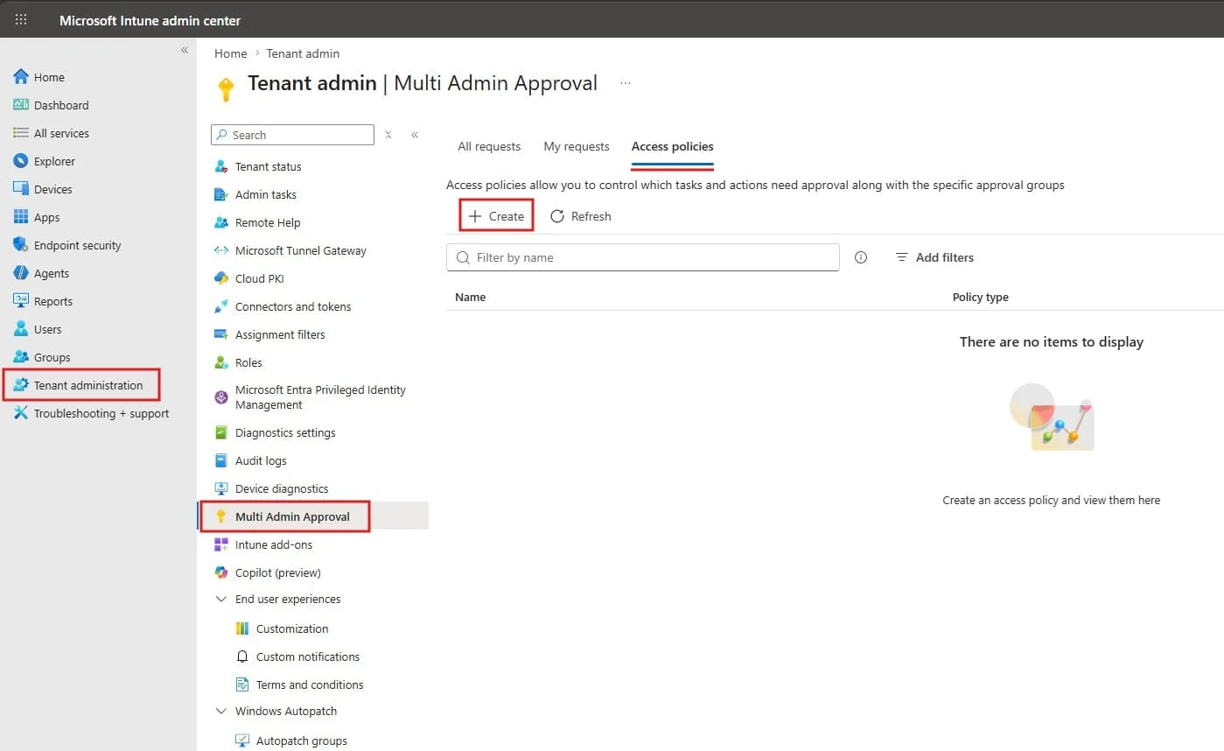Collapse the Windows Autopatch section
This screenshot has width=1224, height=751.
point(221,712)
